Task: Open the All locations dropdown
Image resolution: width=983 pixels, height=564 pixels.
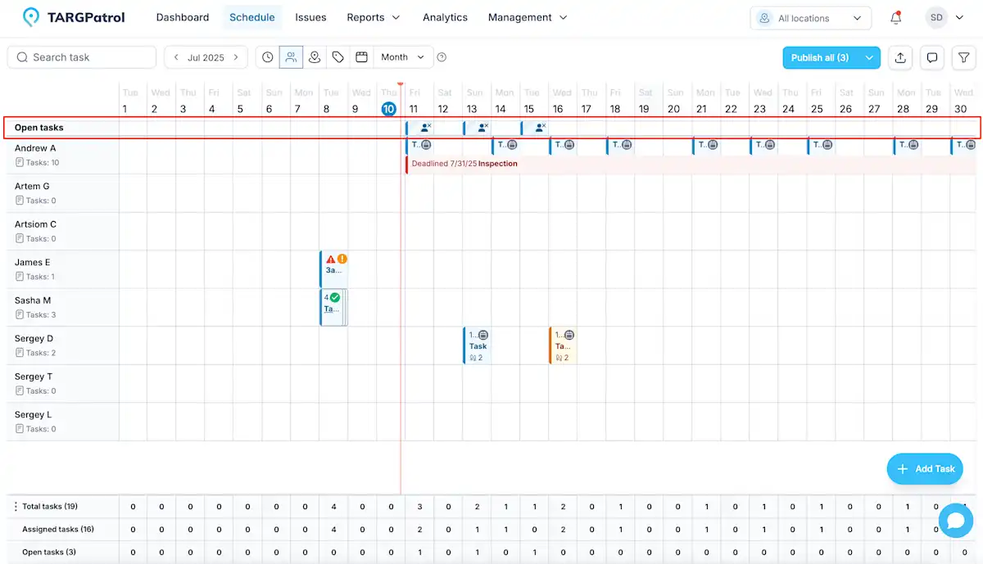Action: coord(809,18)
